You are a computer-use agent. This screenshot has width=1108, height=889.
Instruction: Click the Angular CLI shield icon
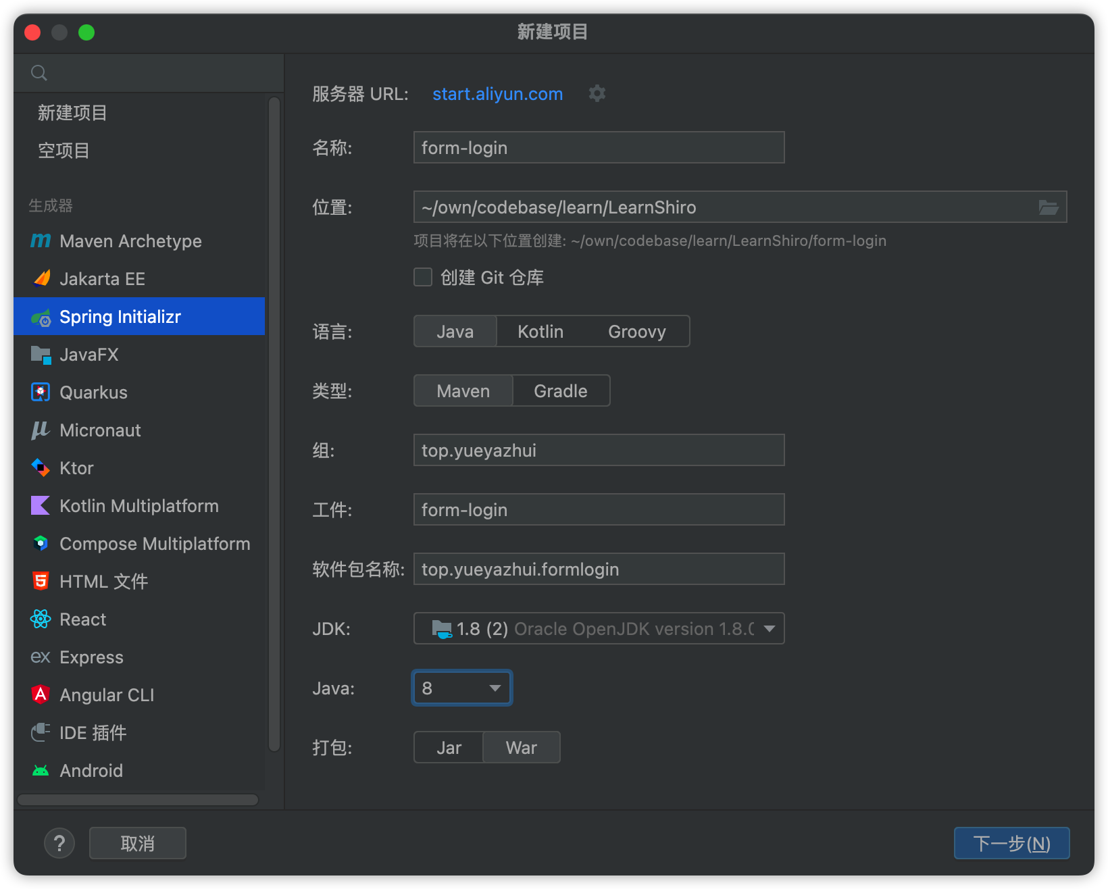tap(41, 694)
